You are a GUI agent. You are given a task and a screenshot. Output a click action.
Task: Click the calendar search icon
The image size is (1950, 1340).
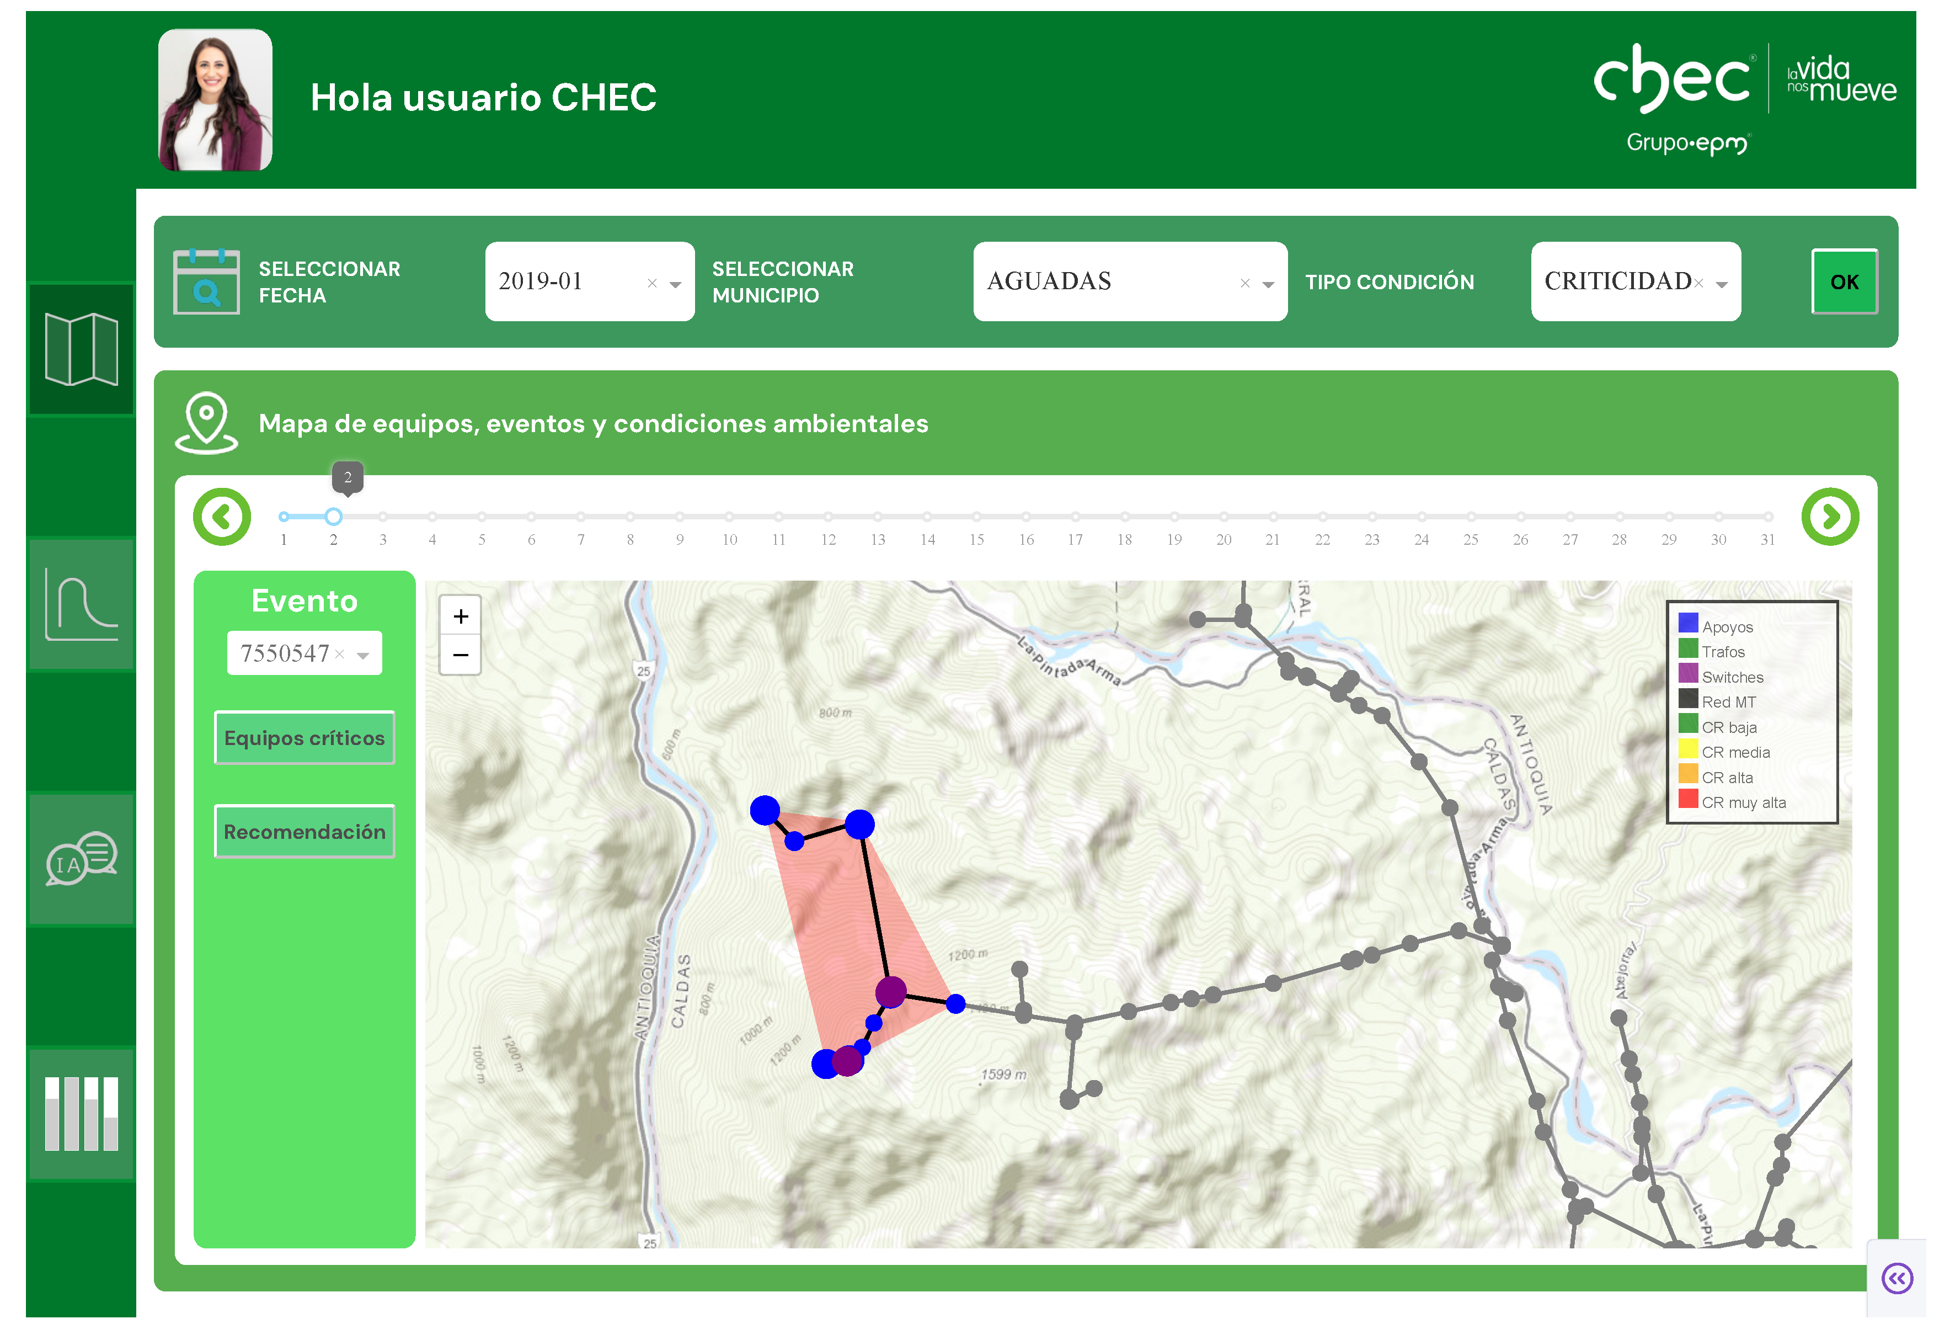[206, 283]
